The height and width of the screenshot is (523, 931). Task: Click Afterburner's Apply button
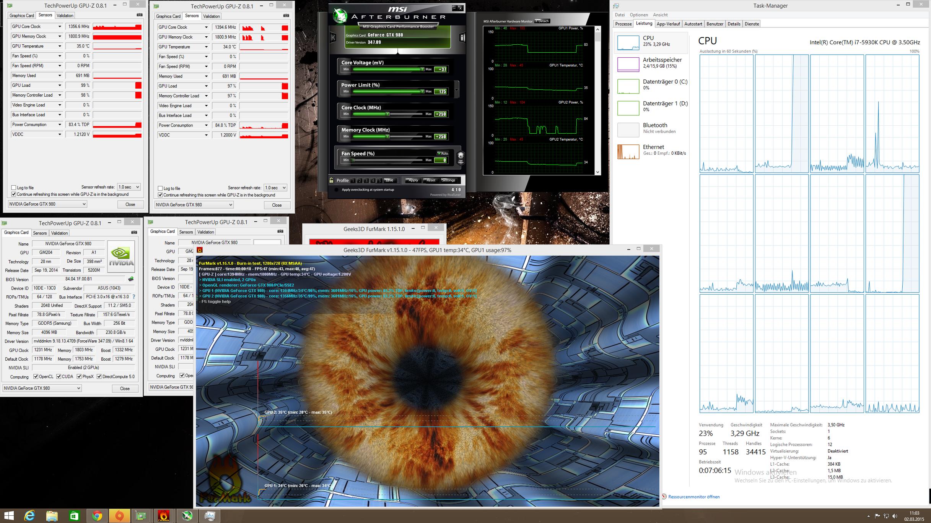click(413, 180)
